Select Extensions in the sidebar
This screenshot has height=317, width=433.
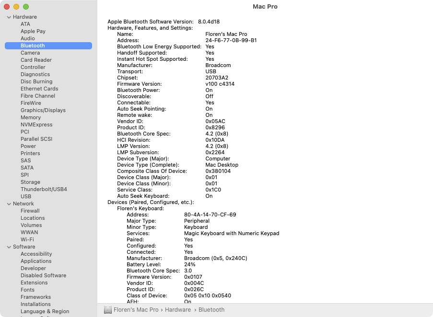click(34, 283)
